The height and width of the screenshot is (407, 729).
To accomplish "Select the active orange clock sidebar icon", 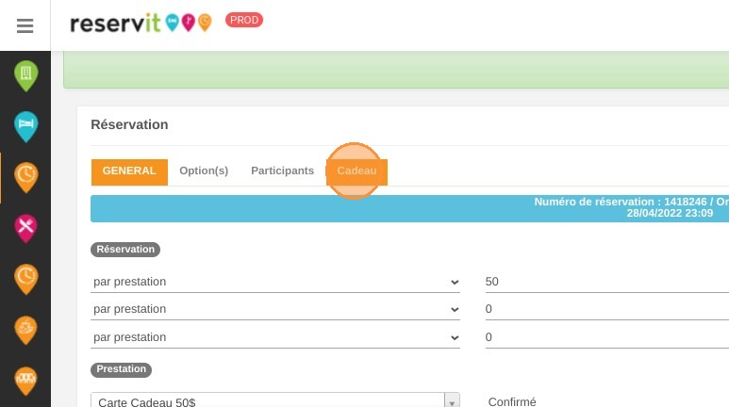I will [x=26, y=177].
